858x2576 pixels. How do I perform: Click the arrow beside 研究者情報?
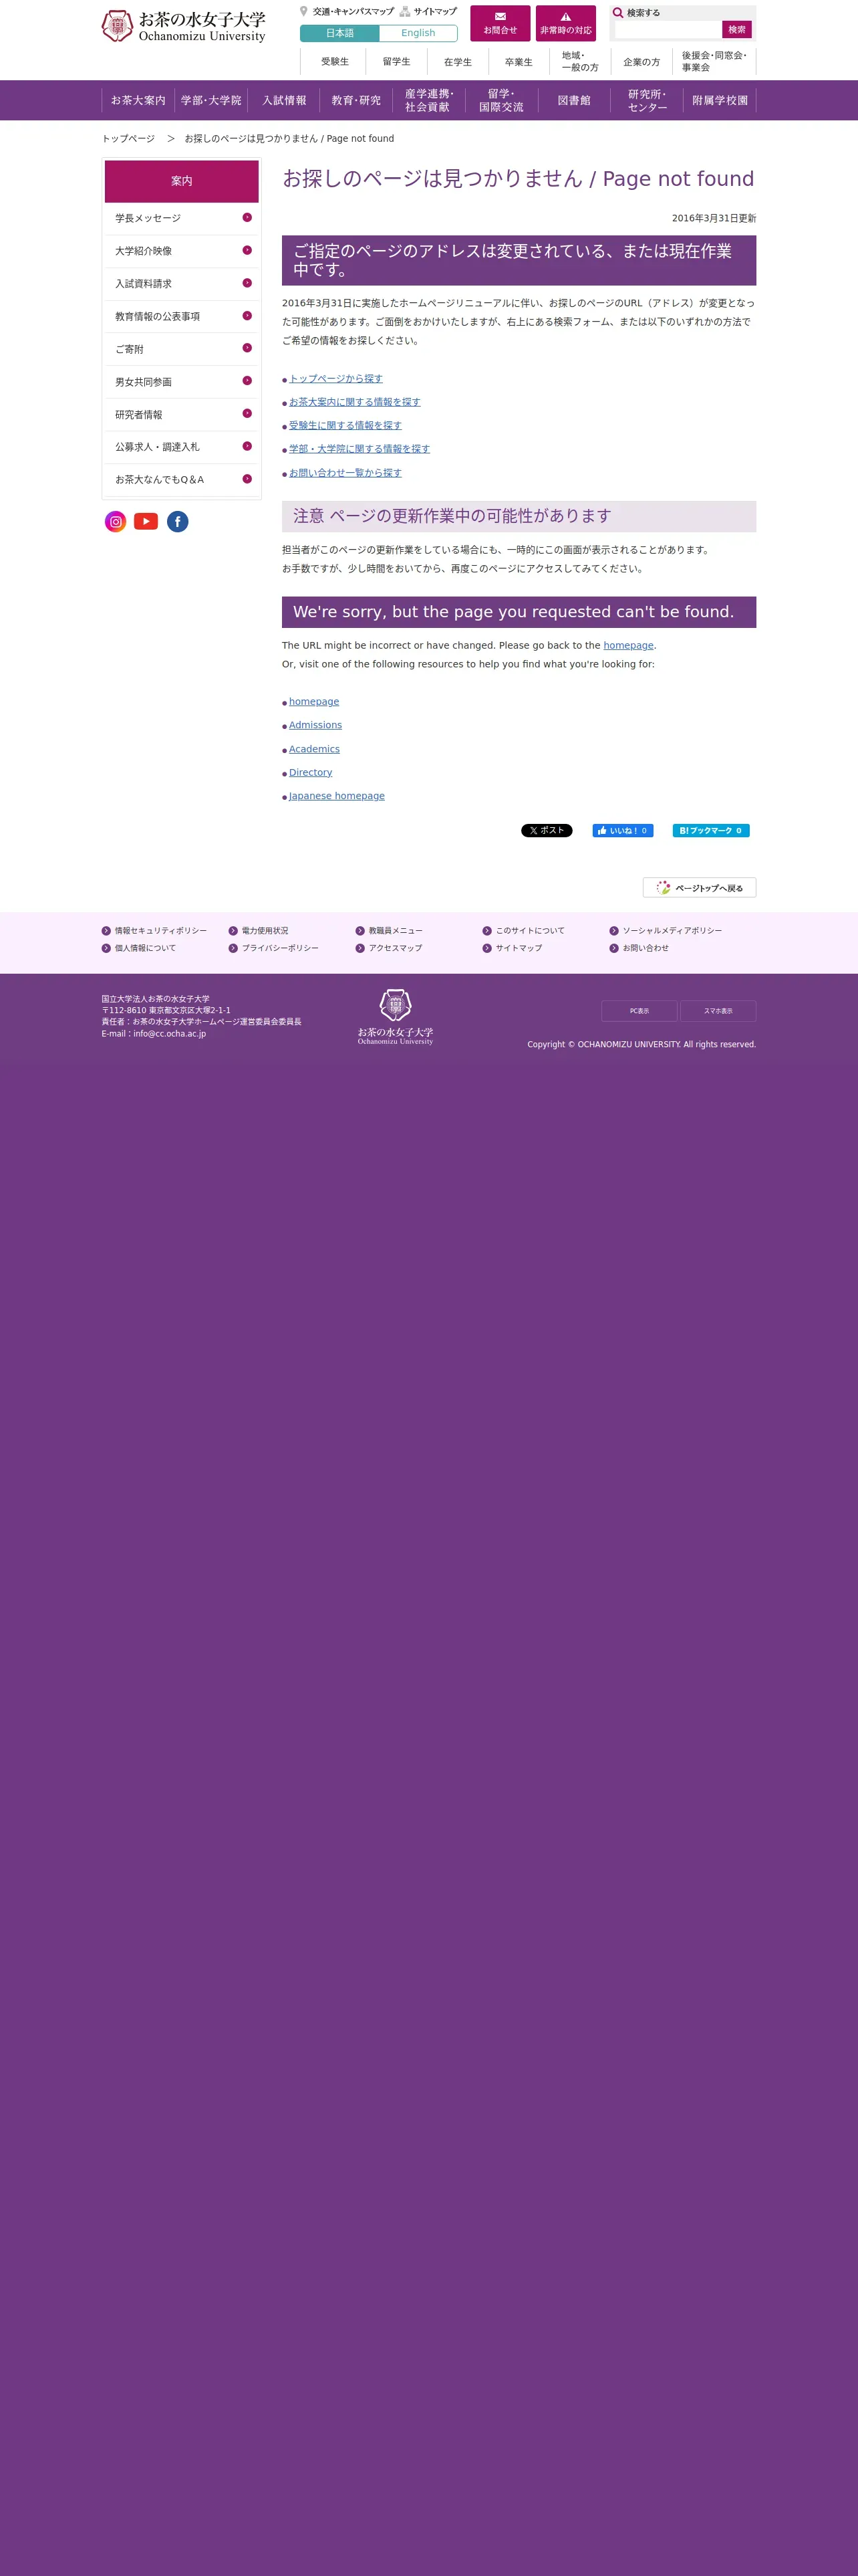point(247,414)
